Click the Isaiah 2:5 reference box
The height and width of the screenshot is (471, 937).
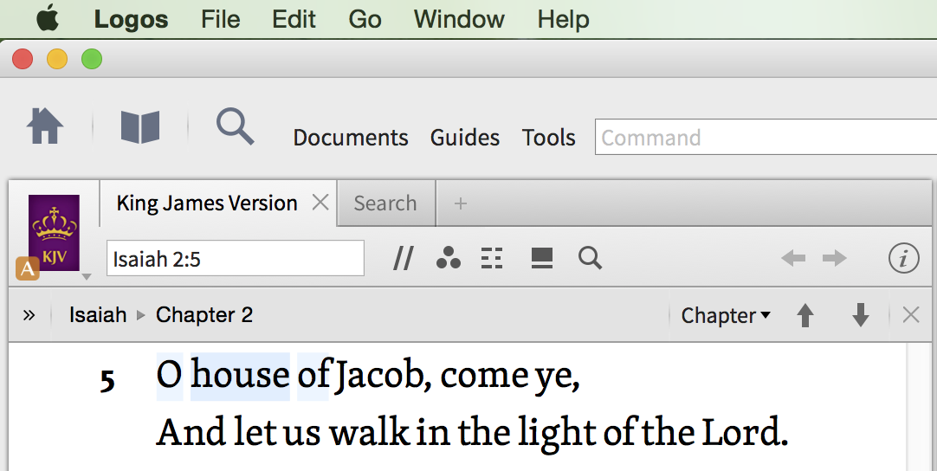pyautogui.click(x=236, y=258)
